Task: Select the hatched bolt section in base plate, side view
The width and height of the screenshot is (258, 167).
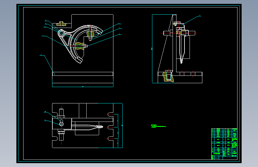Action: coord(168,77)
